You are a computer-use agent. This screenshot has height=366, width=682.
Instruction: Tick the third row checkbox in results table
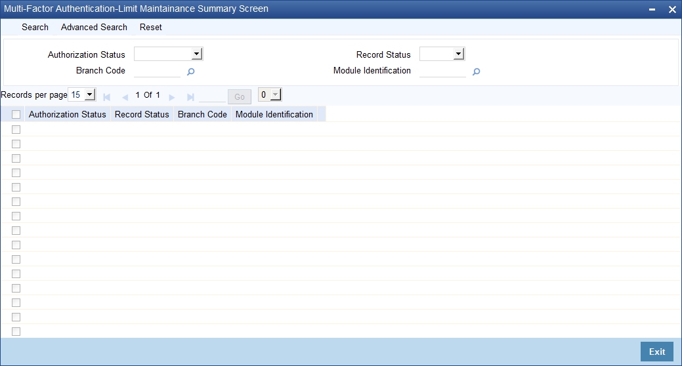tap(16, 158)
